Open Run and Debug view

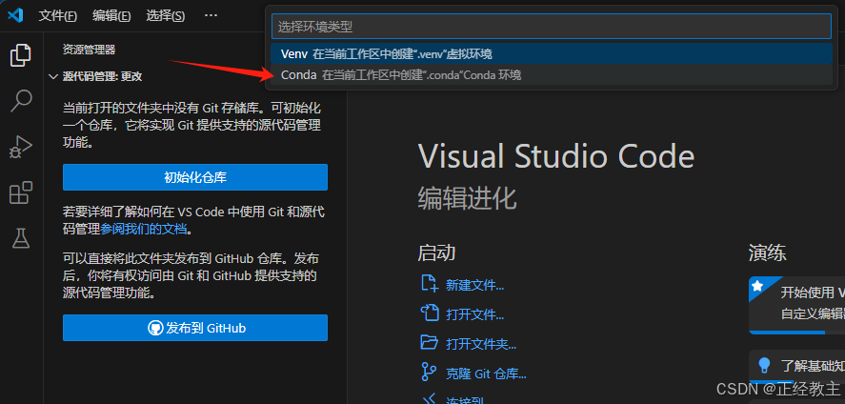21,147
